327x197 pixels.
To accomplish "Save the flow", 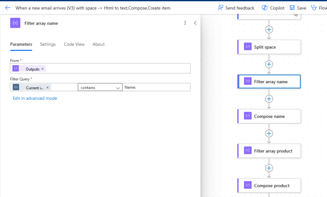I will coord(298,8).
